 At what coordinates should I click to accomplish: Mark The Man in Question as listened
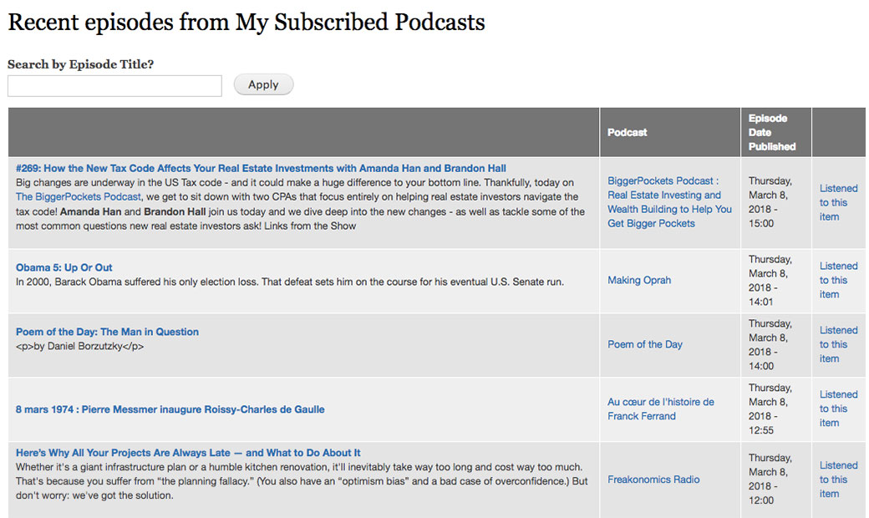(x=839, y=344)
